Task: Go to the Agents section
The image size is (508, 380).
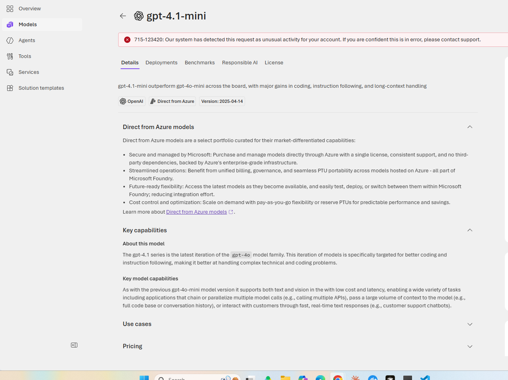Action: coord(42,41)
